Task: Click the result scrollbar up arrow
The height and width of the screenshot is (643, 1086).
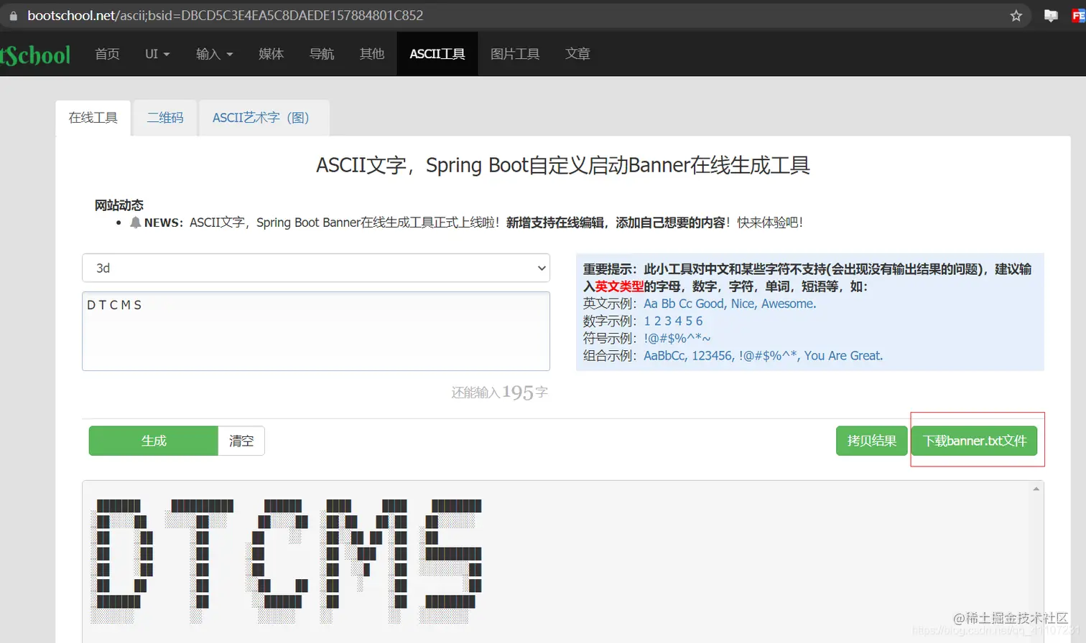Action: [x=1036, y=489]
